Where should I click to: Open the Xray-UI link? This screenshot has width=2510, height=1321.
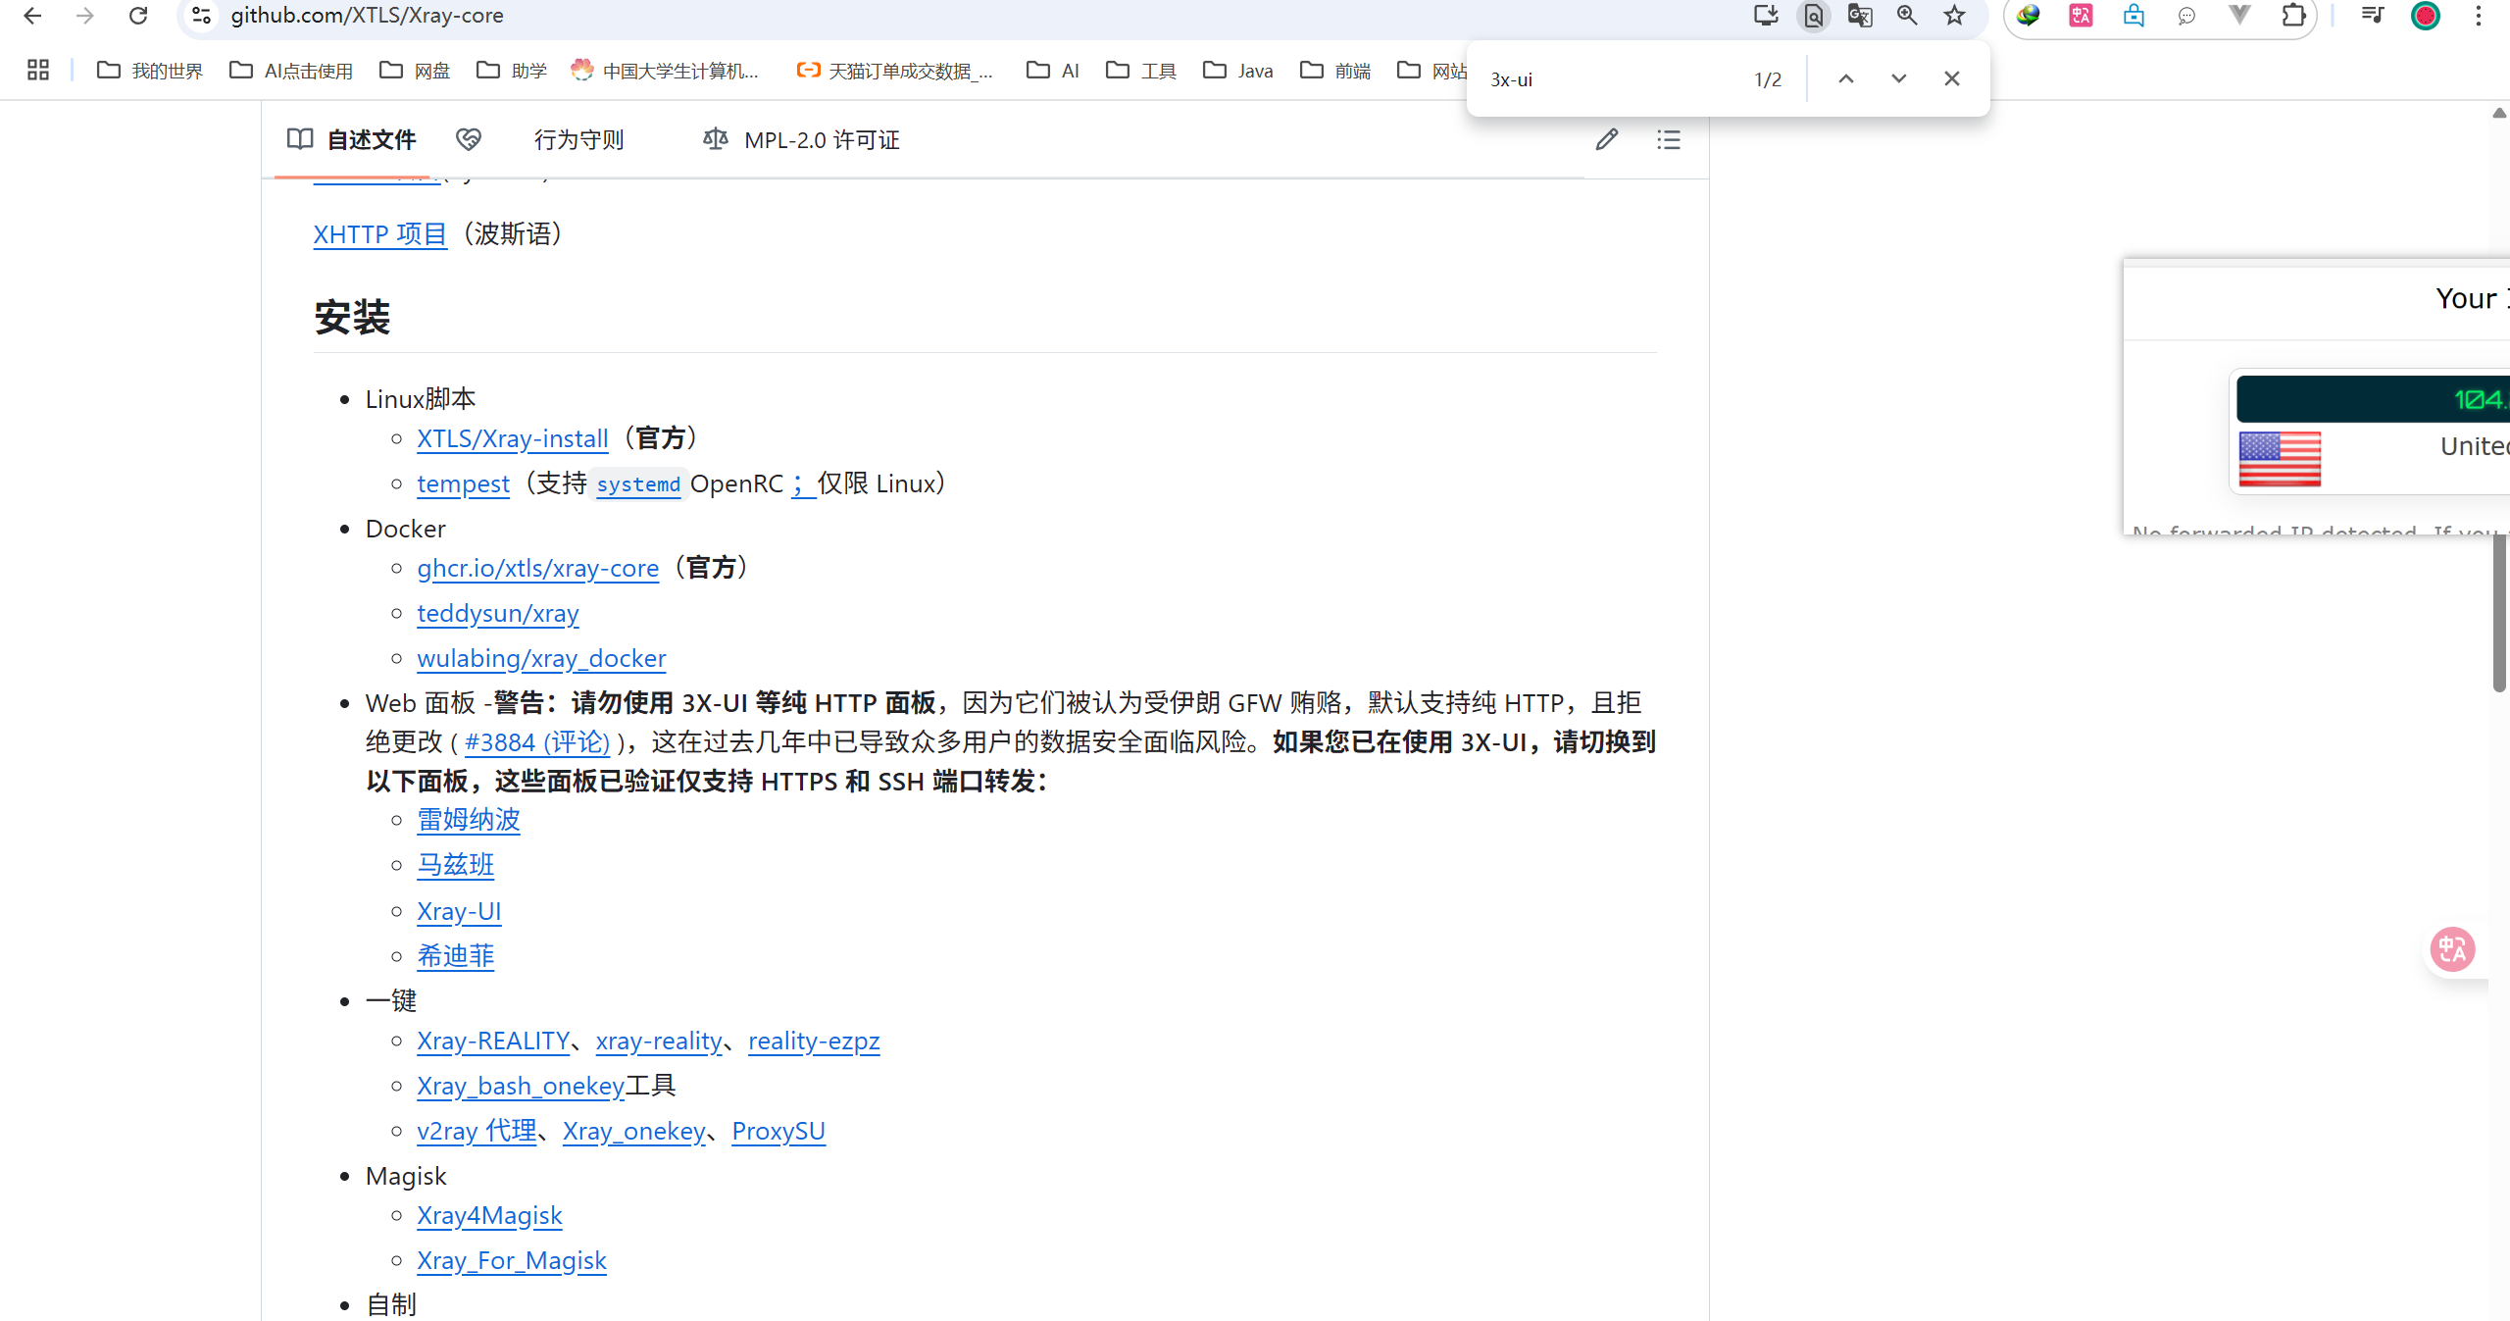459,911
